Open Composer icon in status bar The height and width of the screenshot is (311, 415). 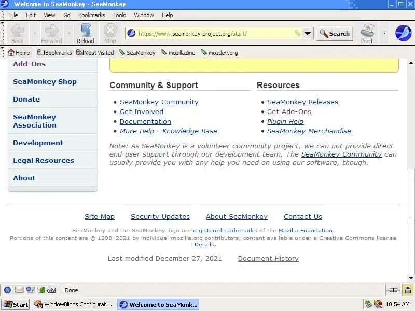coord(30,290)
